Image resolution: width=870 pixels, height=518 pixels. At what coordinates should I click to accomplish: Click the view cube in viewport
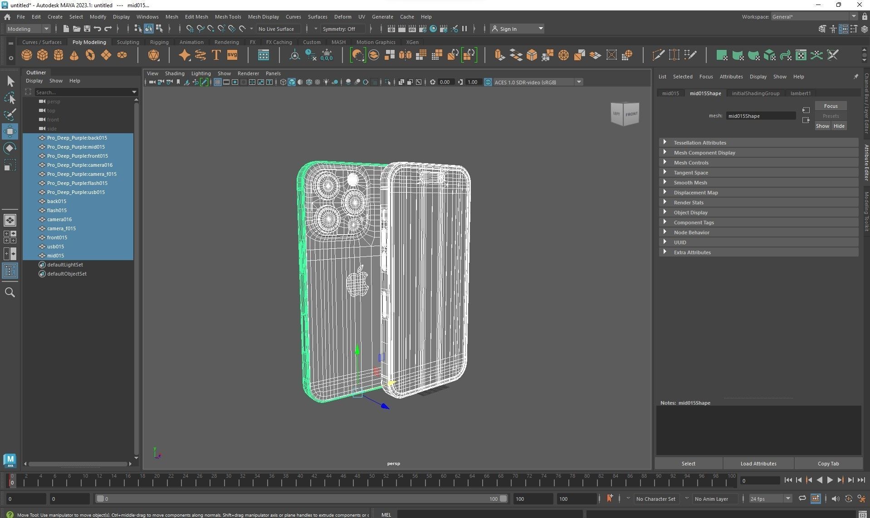point(625,114)
